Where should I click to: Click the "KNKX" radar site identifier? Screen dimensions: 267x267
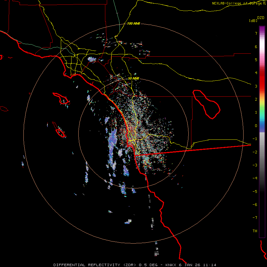coord(171,265)
